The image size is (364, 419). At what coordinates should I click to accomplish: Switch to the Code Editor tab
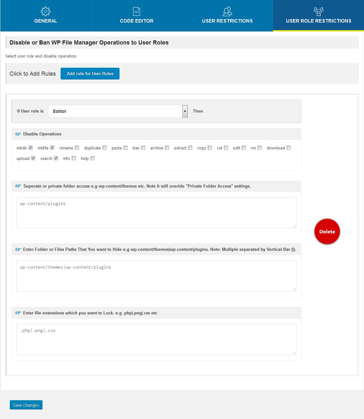click(137, 16)
